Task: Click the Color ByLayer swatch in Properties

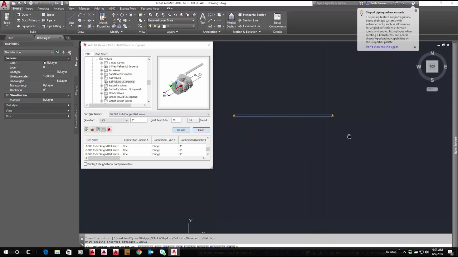Action: (45, 63)
